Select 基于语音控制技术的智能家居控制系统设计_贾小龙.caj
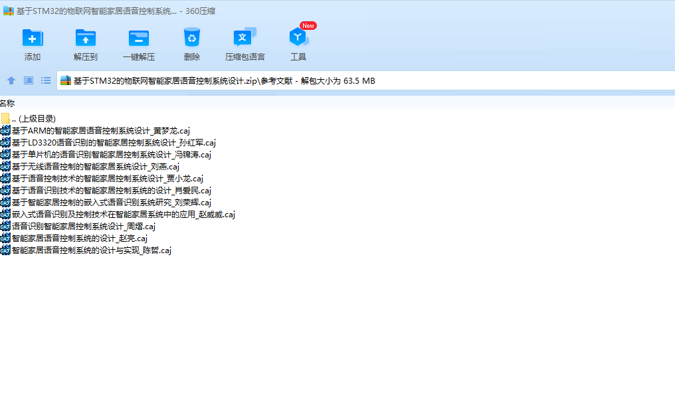Viewport: 675px width, 398px height. click(x=108, y=178)
